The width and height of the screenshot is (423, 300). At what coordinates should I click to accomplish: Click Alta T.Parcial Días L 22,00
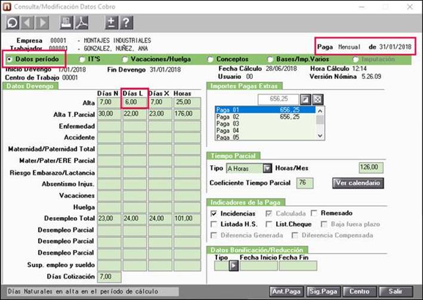135,114
